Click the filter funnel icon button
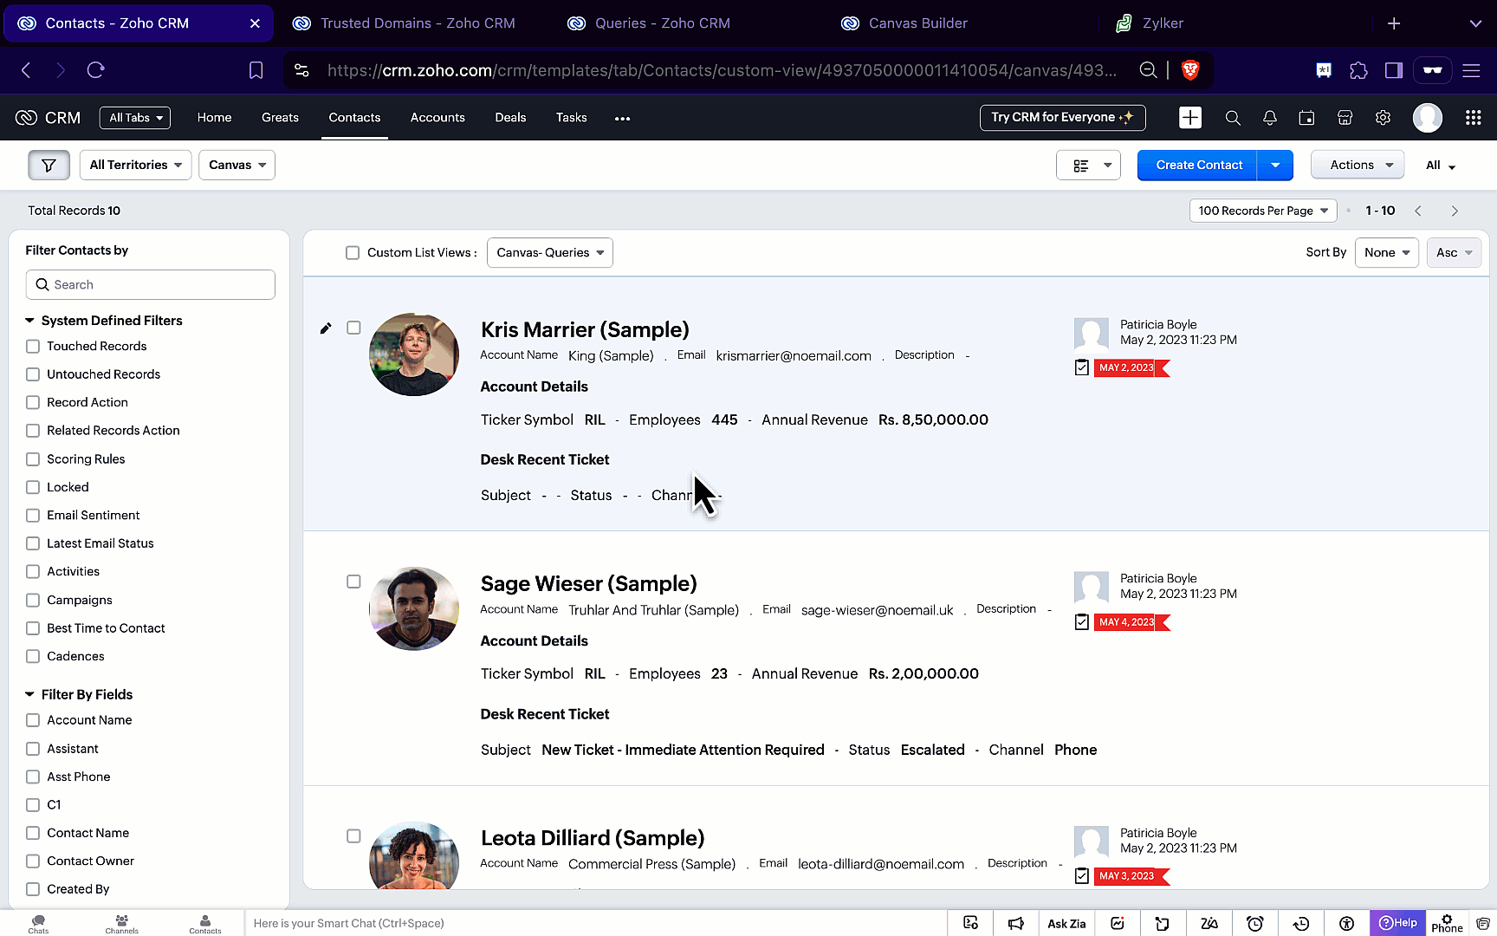Screen dimensions: 1497x936 pyautogui.click(x=49, y=165)
